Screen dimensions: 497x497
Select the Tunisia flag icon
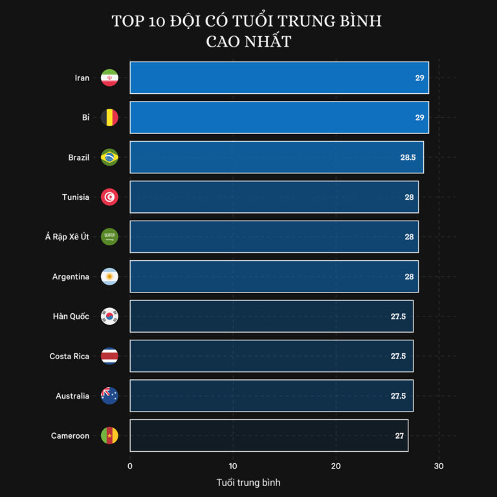[109, 197]
